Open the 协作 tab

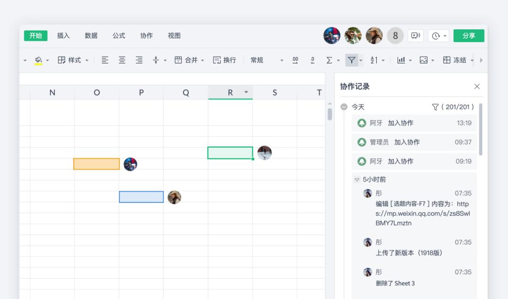point(146,36)
